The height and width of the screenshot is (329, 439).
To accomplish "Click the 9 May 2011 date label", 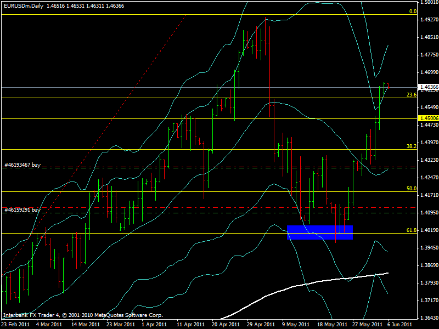I will point(295,324).
